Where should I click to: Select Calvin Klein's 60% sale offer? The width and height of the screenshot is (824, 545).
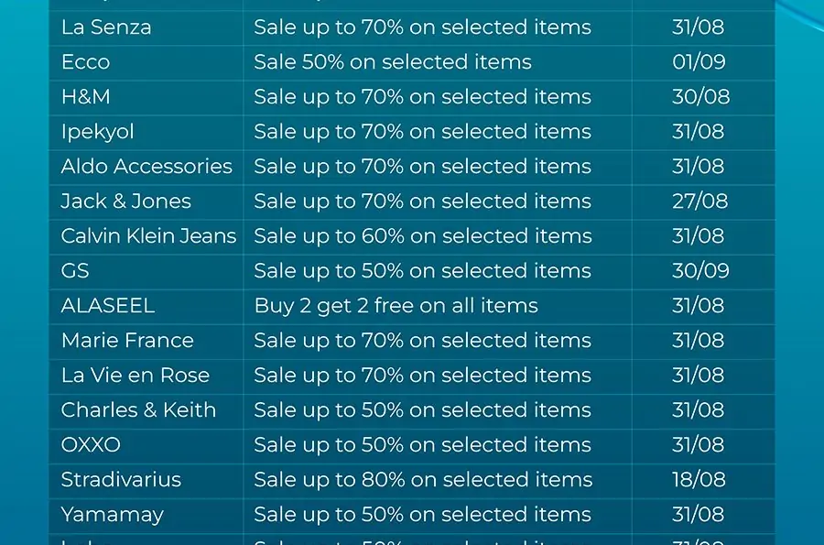(x=423, y=236)
